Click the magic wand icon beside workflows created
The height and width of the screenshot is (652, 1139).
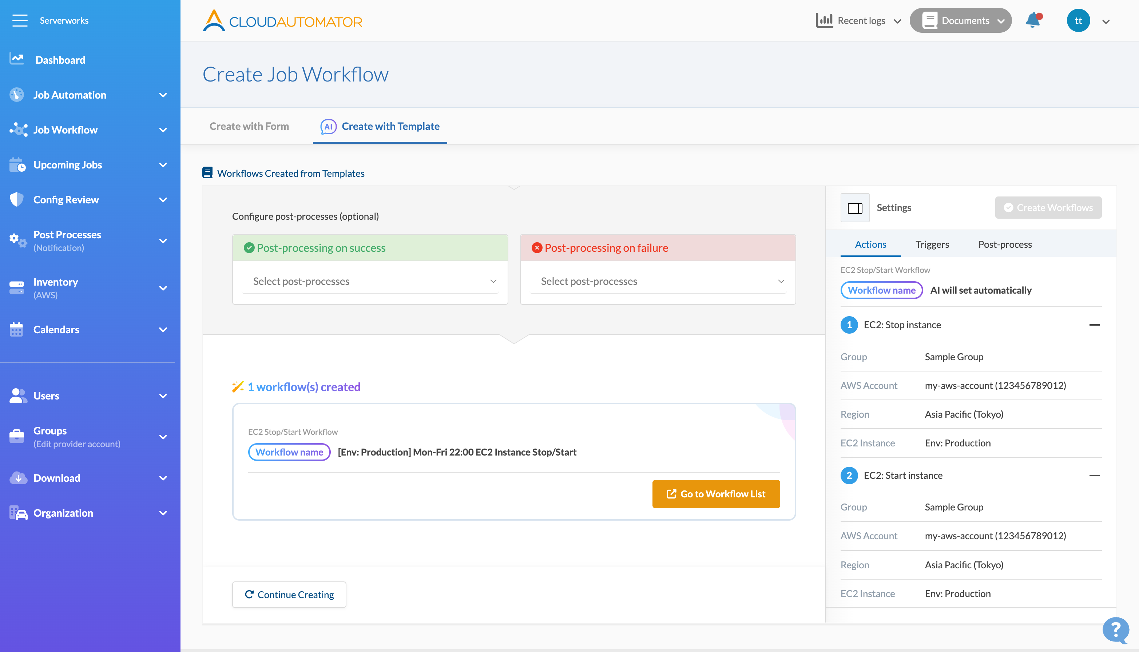click(x=238, y=386)
